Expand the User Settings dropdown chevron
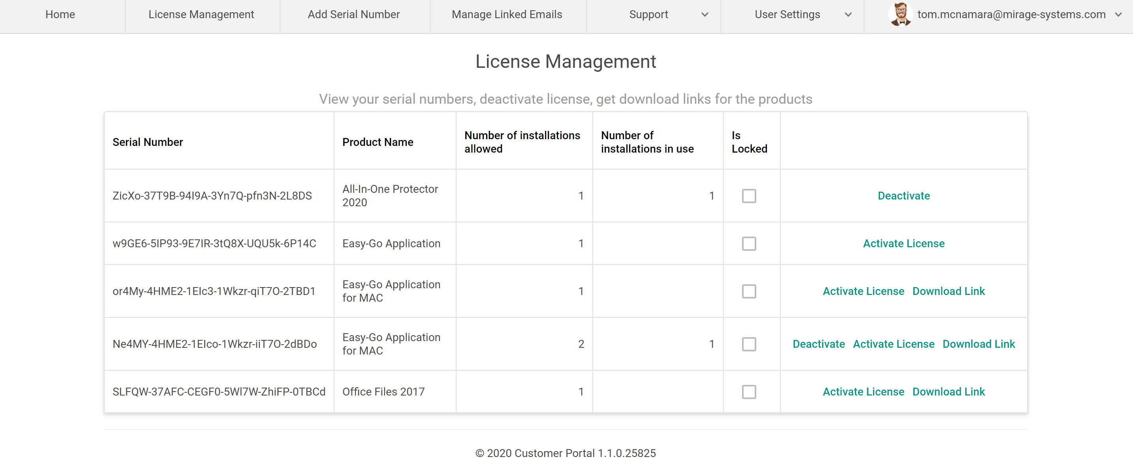Viewport: 1133px width, 472px height. (x=848, y=15)
